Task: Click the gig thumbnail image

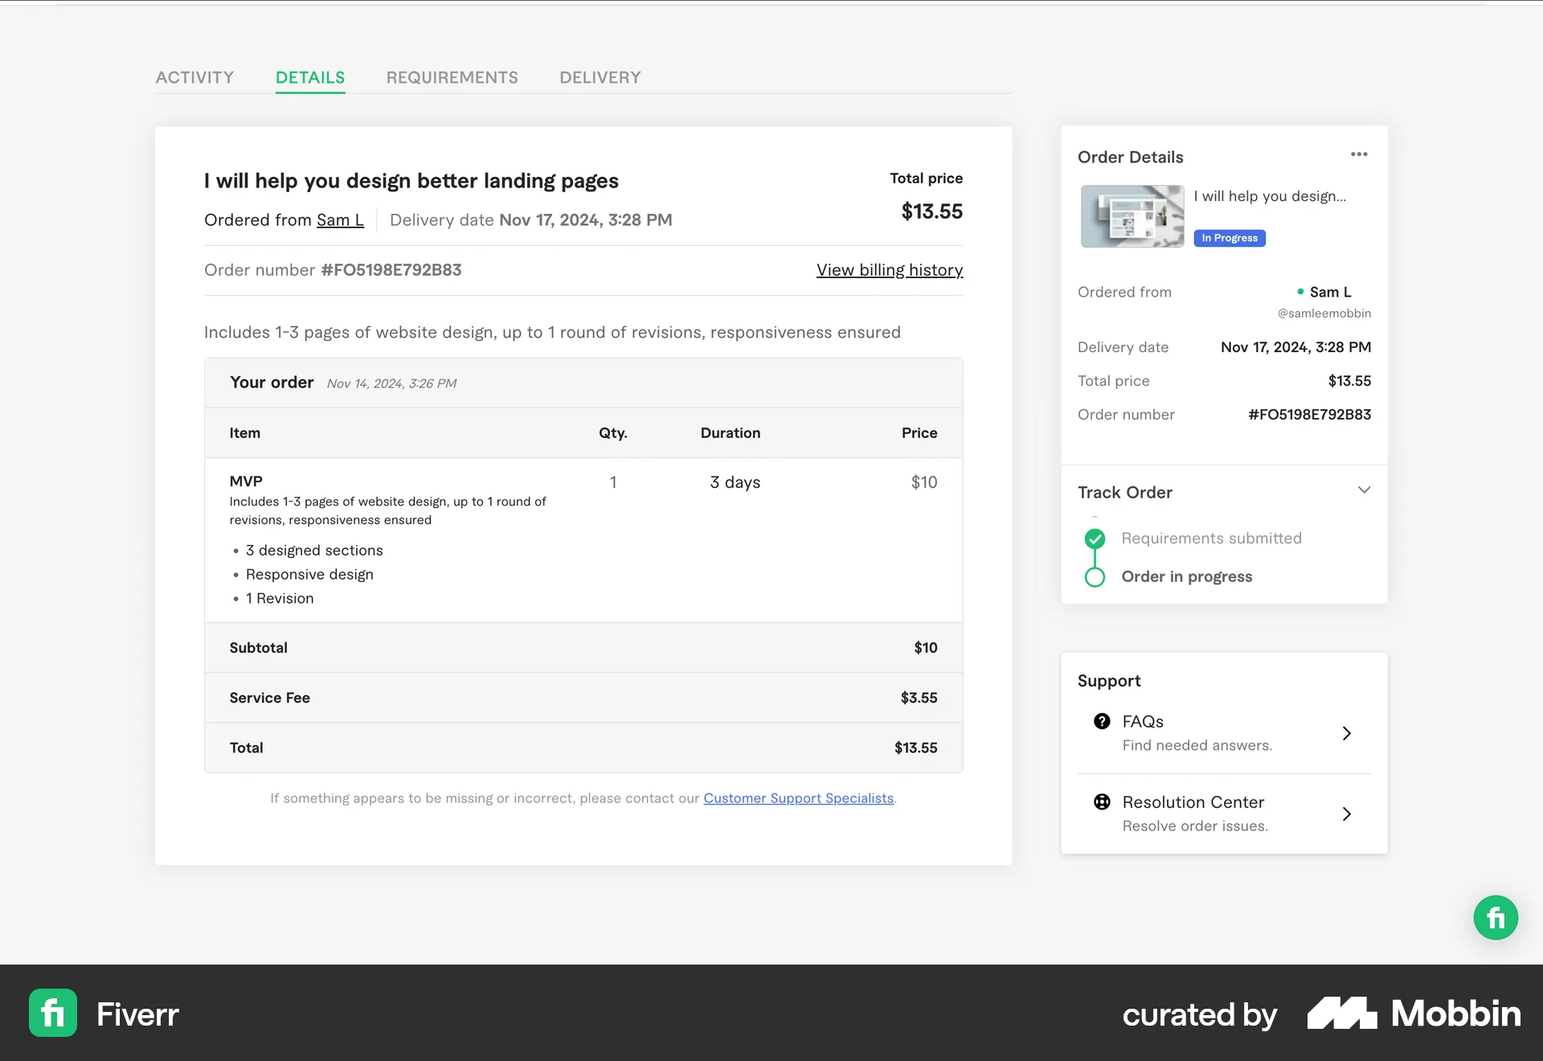Action: pos(1132,215)
